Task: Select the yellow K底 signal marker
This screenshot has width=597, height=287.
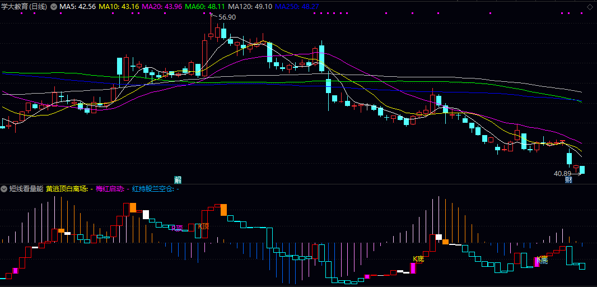Action: (418, 258)
